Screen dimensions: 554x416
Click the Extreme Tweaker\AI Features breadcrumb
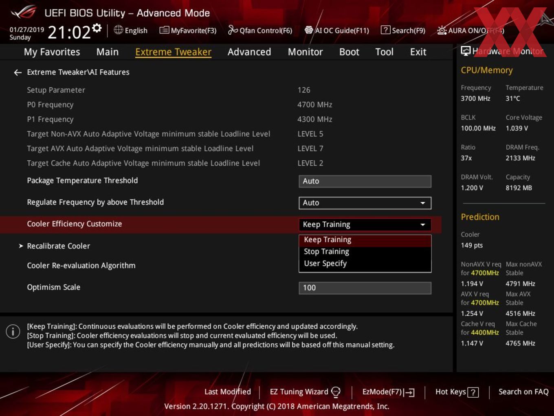78,72
